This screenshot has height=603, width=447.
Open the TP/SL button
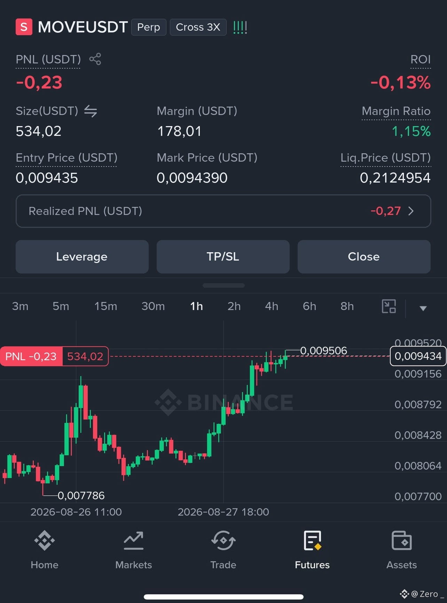coord(223,257)
